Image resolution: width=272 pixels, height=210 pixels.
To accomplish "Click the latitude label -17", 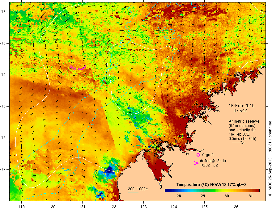I will click(3, 169).
